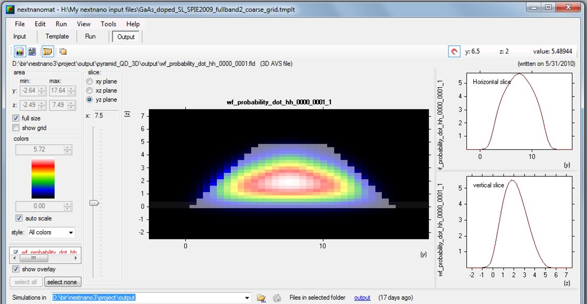Toggle the red magnet snap icon
The width and height of the screenshot is (587, 304).
(454, 51)
